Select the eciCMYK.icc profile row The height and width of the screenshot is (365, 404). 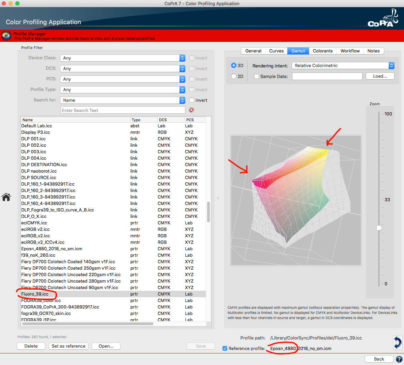point(113,223)
